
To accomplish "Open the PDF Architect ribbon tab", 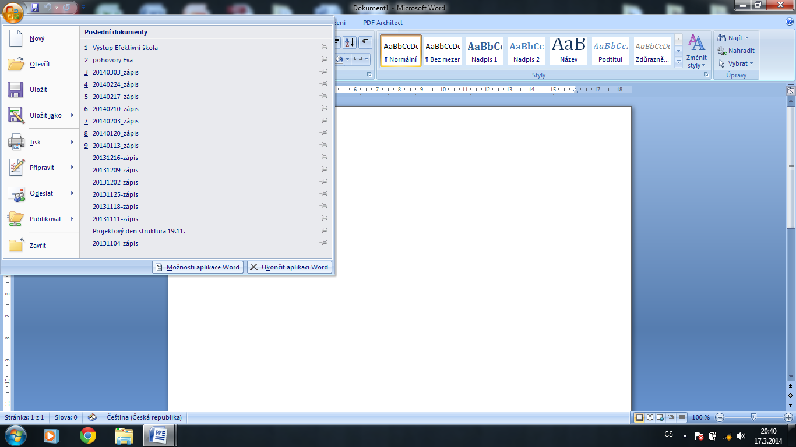I will 382,23.
